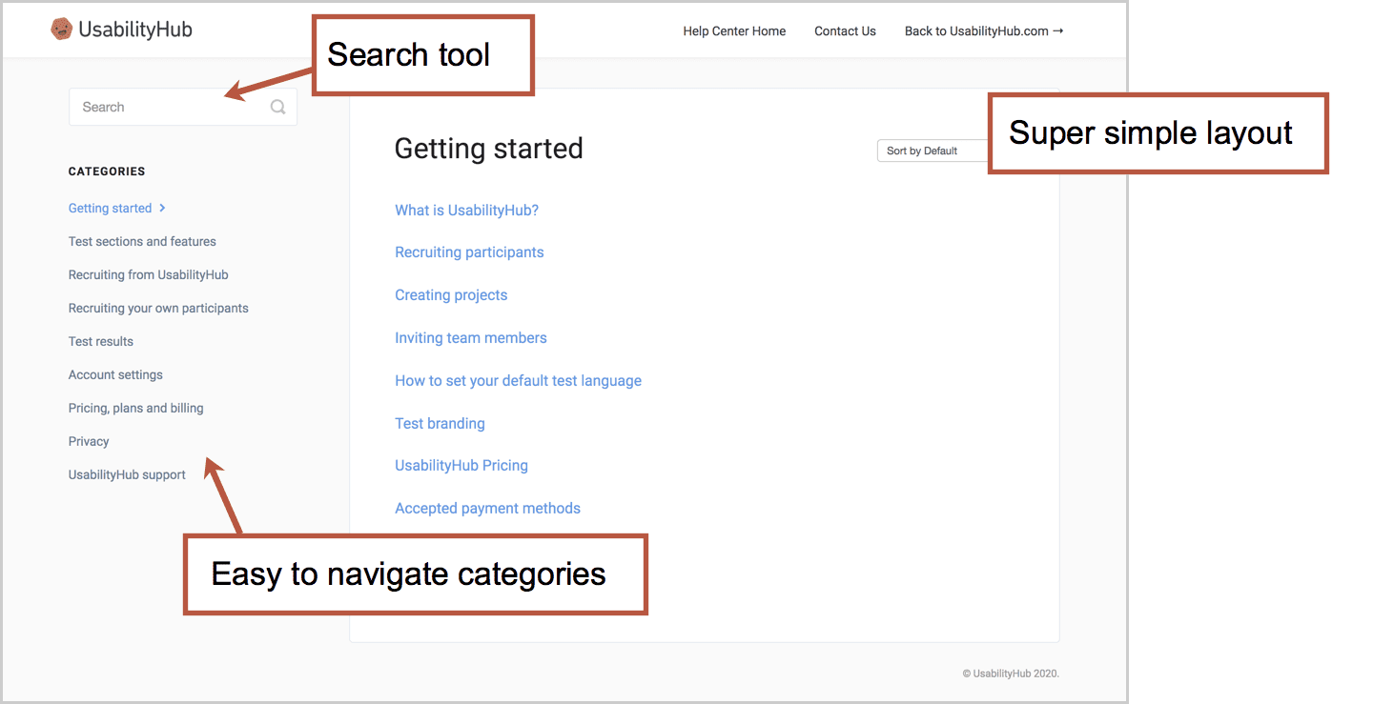1373x704 pixels.
Task: Open the Contact Us page
Action: pos(845,30)
